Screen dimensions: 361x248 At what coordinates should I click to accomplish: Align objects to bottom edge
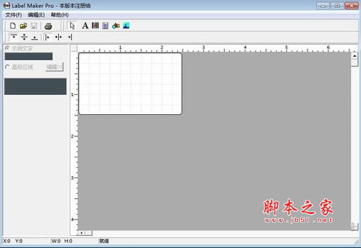[x=35, y=37]
